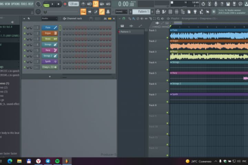Open the plugin picker plug icon

(195, 12)
